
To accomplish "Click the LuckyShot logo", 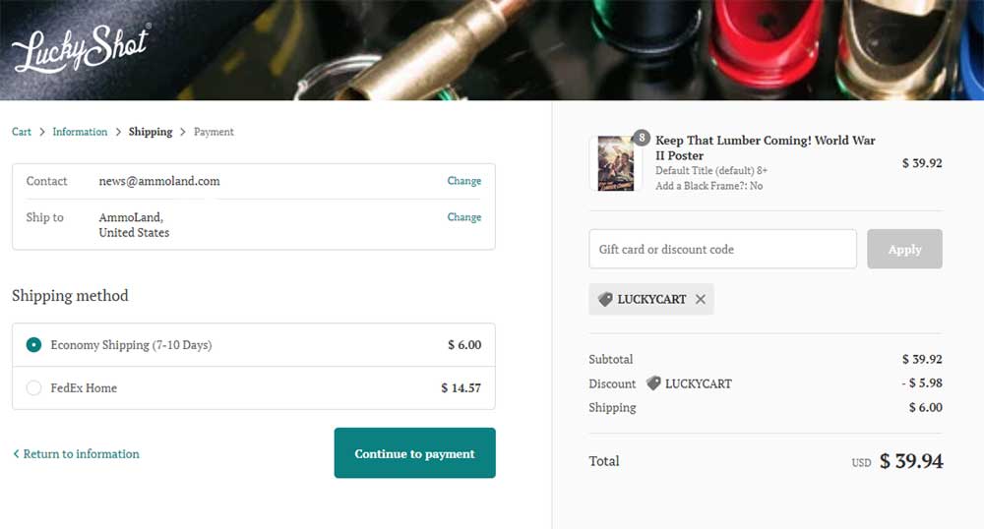I will coord(81,47).
